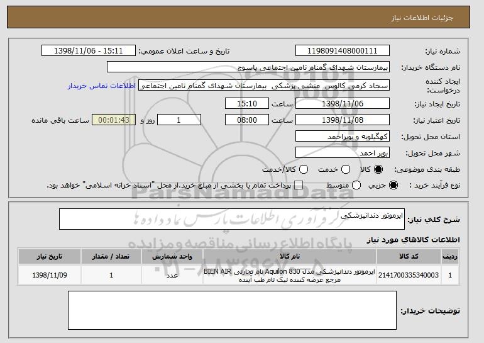The image size is (484, 343).
Task: Select the کالا radio button
Action: pyautogui.click(x=378, y=169)
